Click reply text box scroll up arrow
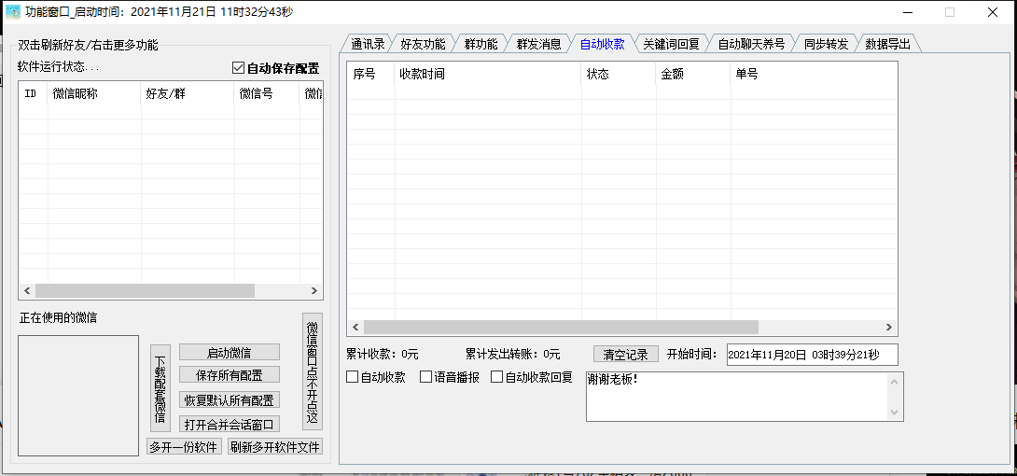This screenshot has height=476, width=1017. tap(895, 381)
